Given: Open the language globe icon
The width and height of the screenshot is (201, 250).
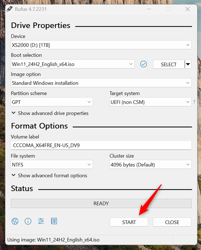Looking at the screenshot, I should click(15, 221).
